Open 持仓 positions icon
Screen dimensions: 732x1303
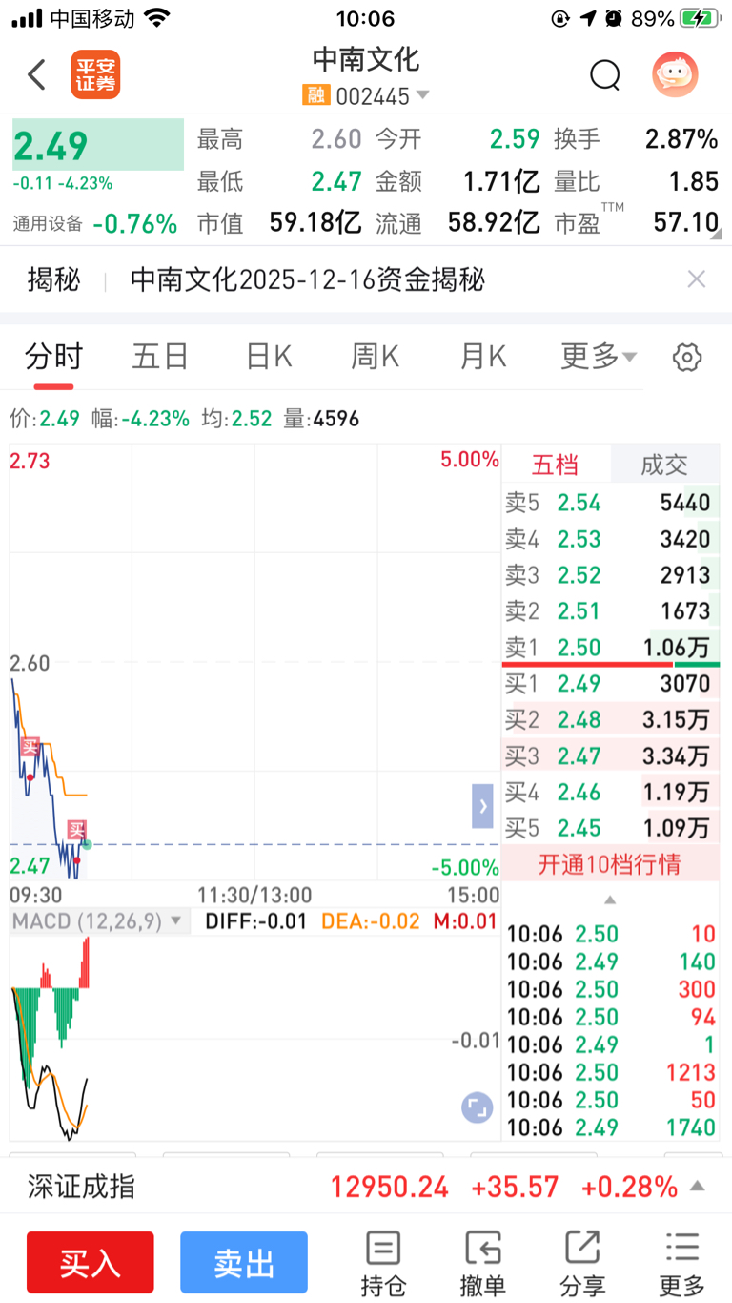click(383, 1264)
